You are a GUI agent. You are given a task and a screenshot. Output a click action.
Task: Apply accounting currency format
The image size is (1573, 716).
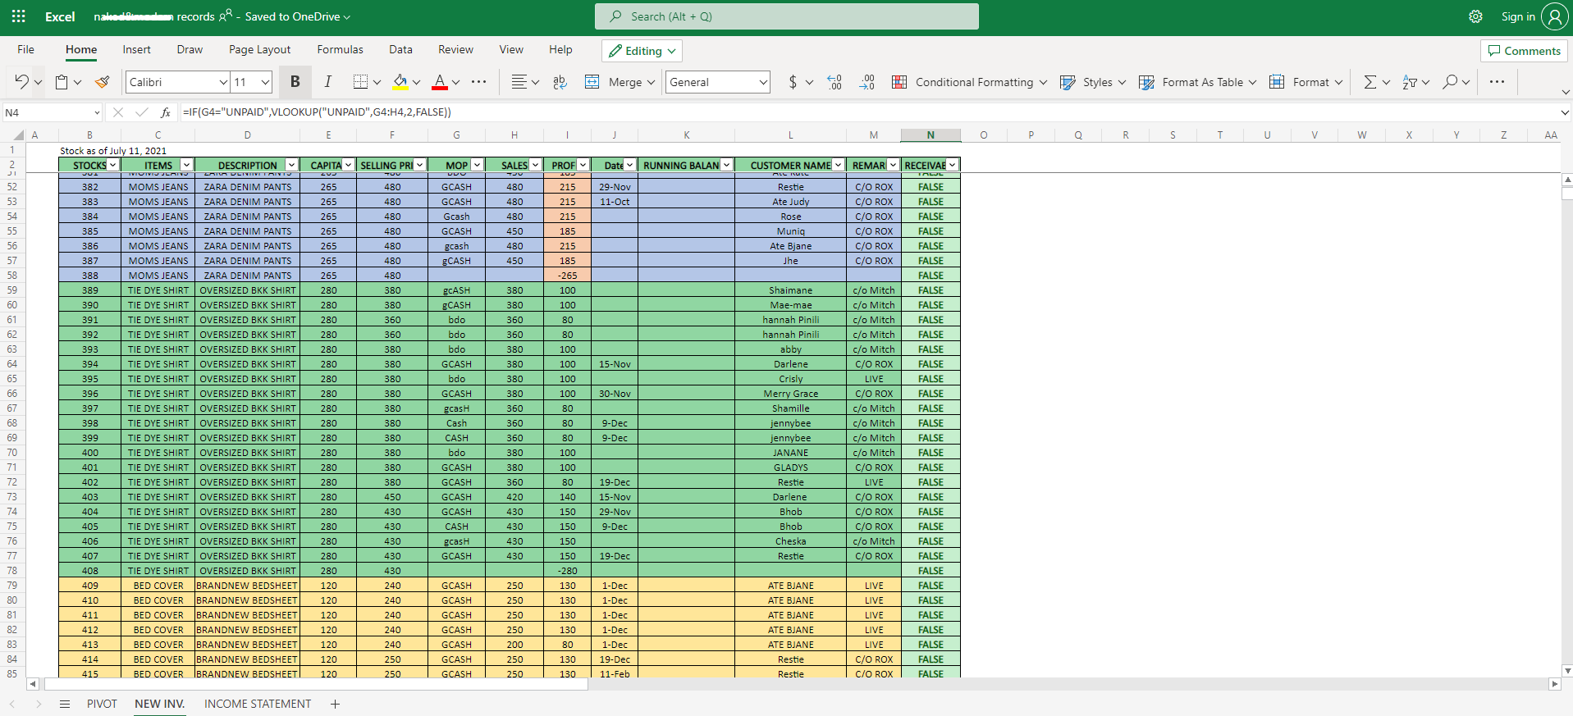793,82
